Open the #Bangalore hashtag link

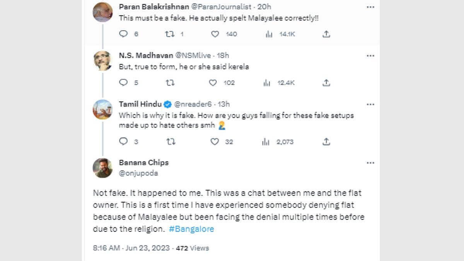(191, 229)
